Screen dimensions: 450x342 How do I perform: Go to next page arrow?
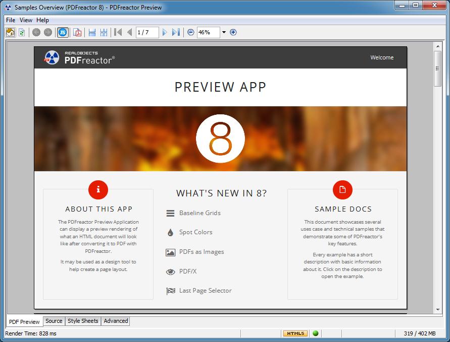(165, 32)
